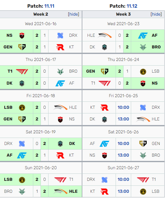Open the Patch 11.11 link
Viewport: 165px width, 198px height.
click(49, 6)
